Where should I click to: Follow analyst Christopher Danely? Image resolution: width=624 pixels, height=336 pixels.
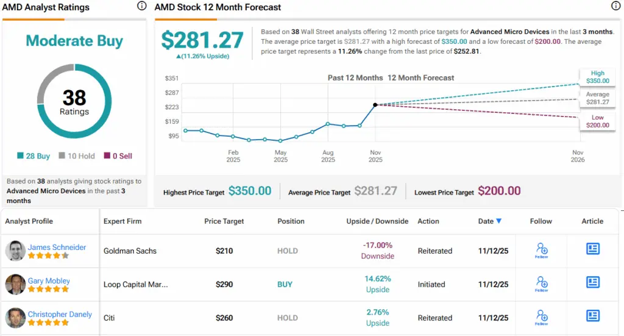[541, 316]
